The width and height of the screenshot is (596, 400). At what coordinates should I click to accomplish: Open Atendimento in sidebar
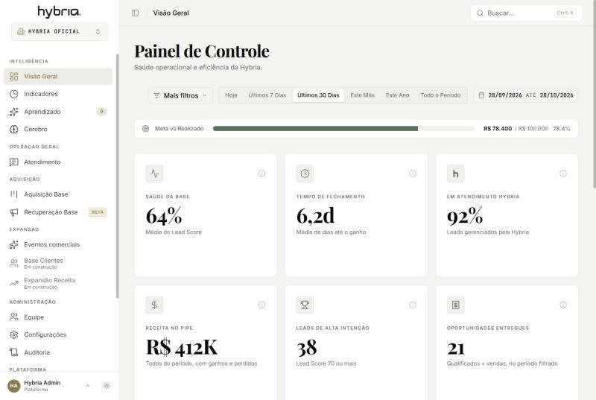click(x=58, y=162)
